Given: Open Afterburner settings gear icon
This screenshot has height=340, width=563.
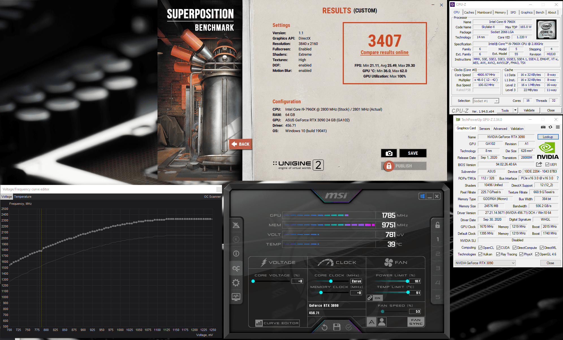Looking at the screenshot, I should (x=236, y=283).
